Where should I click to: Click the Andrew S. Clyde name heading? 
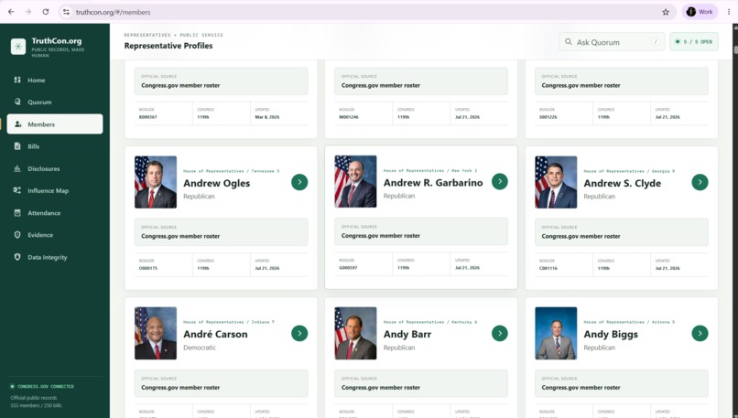623,183
